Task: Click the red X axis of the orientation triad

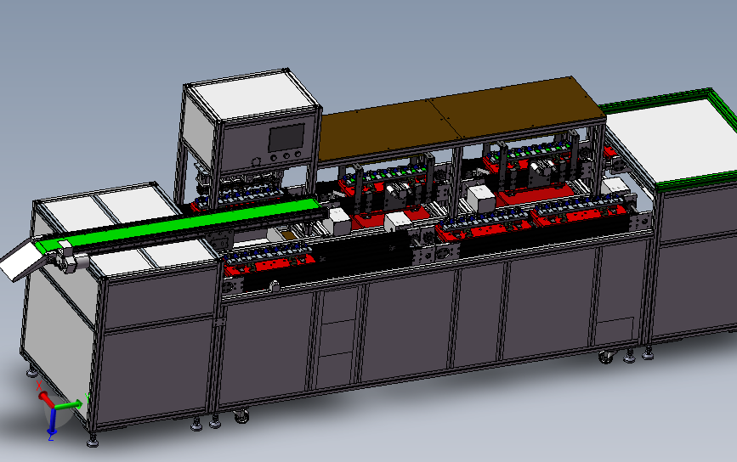Action: pos(46,399)
